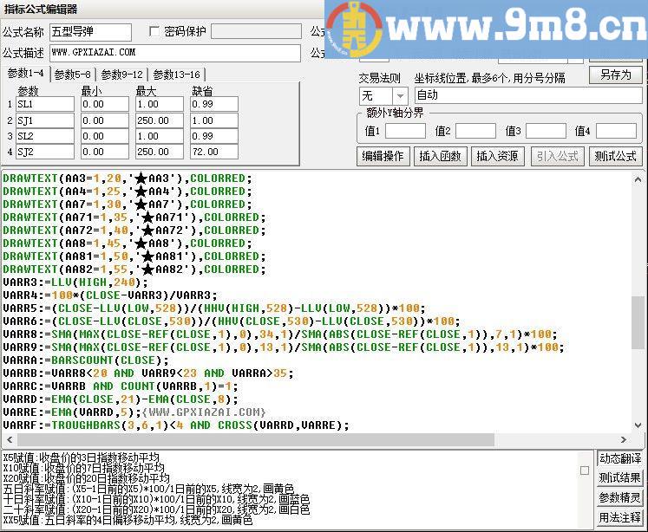
Task: Expand the 交易法则 dropdown
Action: [399, 95]
